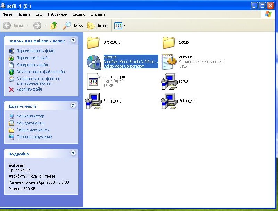Select the rerus installer icon

169,81
